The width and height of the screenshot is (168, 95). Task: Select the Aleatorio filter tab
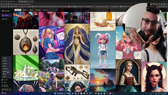point(18,10)
